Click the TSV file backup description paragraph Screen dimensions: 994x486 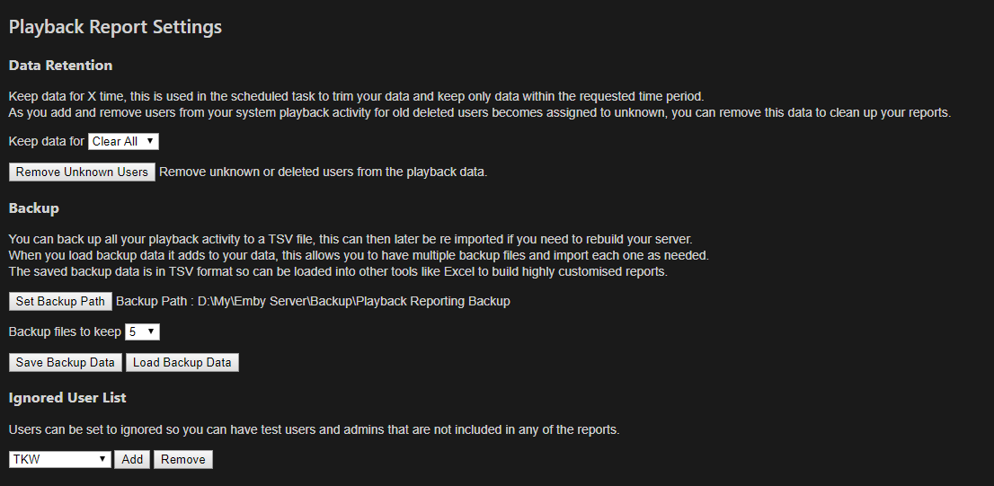coord(350,240)
